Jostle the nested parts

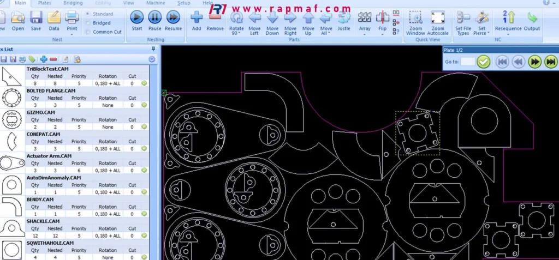(344, 21)
